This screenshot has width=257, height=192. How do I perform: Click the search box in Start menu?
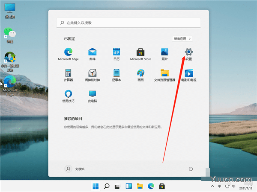[x=128, y=23]
